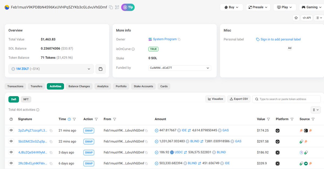Open the Balance Changes tab
This screenshot has height=169, width=324.
coord(79,86)
